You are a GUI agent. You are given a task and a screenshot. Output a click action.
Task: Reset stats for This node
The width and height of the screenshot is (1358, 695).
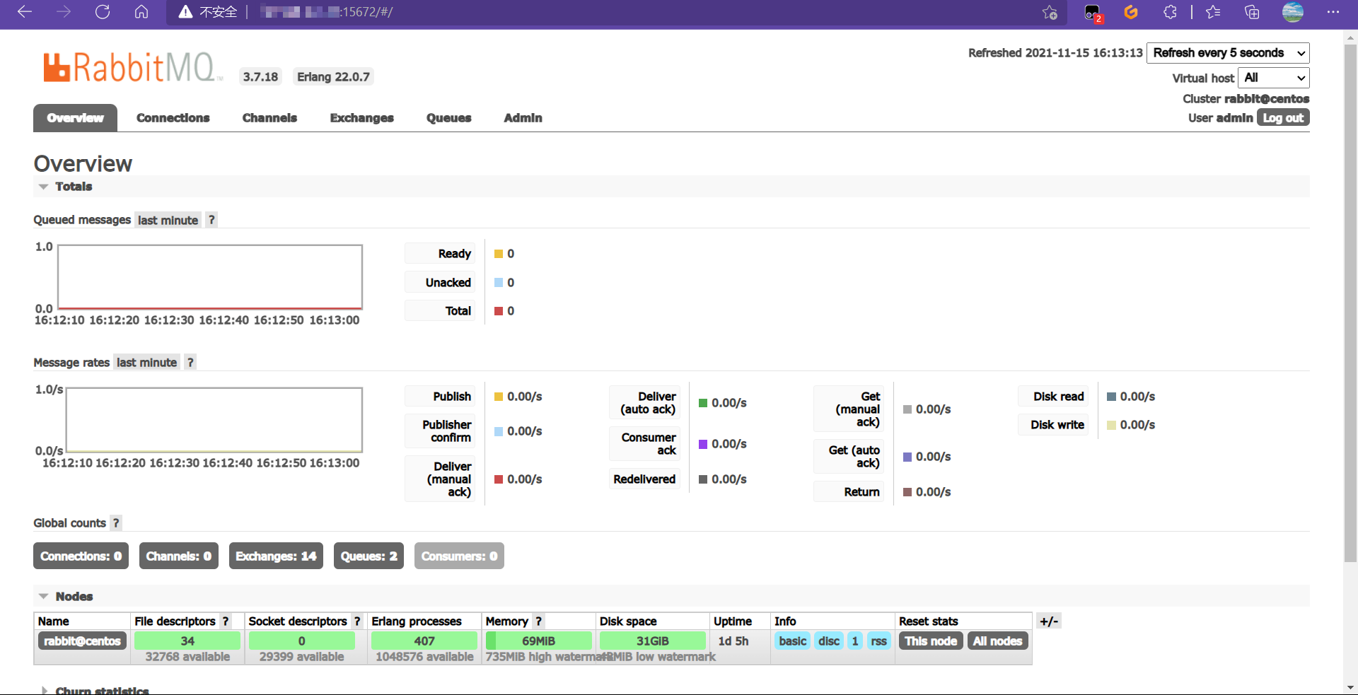(x=931, y=641)
